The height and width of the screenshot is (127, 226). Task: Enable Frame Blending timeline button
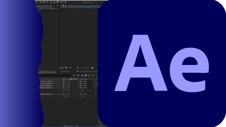click(x=86, y=75)
